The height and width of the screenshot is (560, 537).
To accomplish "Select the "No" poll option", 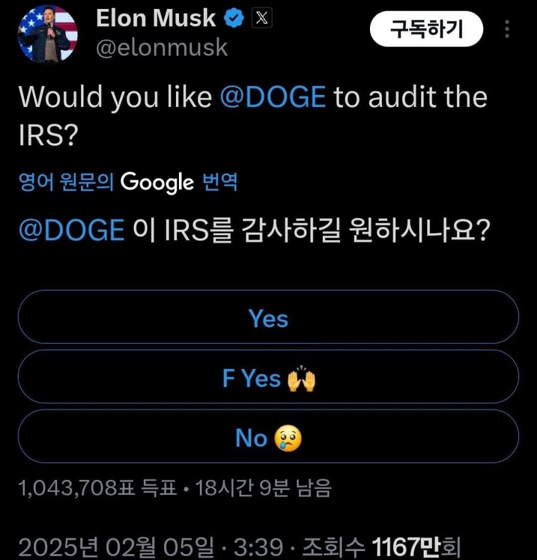I will coord(268,438).
